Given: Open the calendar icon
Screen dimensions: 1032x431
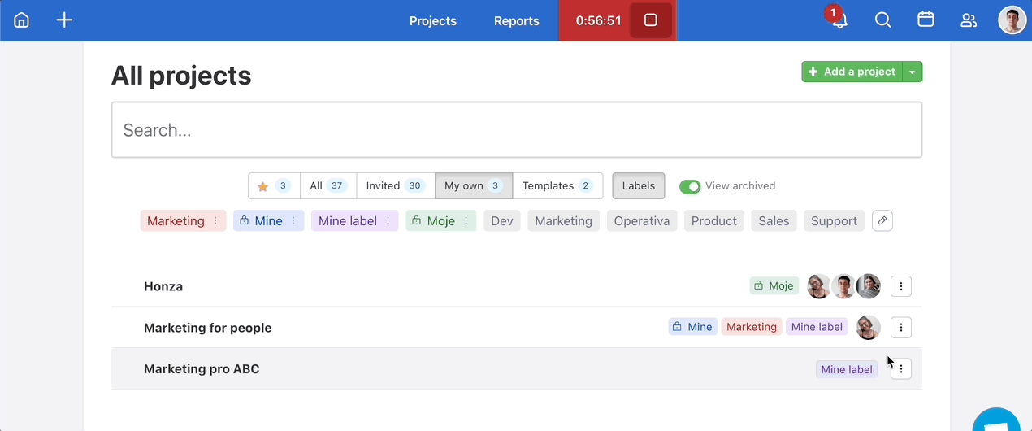Looking at the screenshot, I should coord(926,20).
